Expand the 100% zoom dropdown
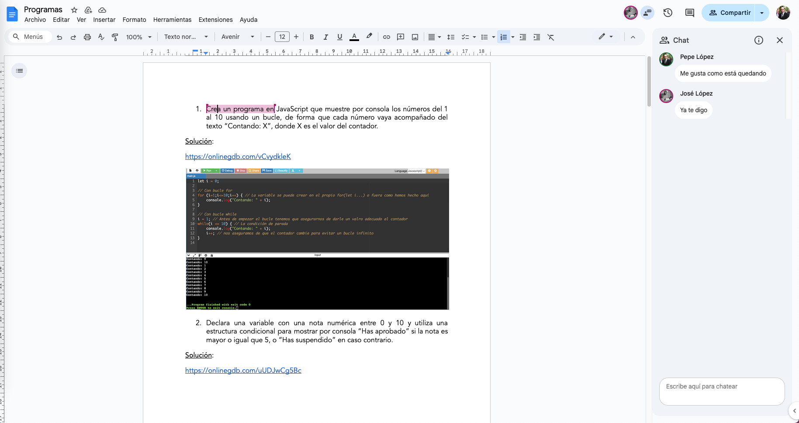Screen dimensions: 799x423 coord(138,37)
